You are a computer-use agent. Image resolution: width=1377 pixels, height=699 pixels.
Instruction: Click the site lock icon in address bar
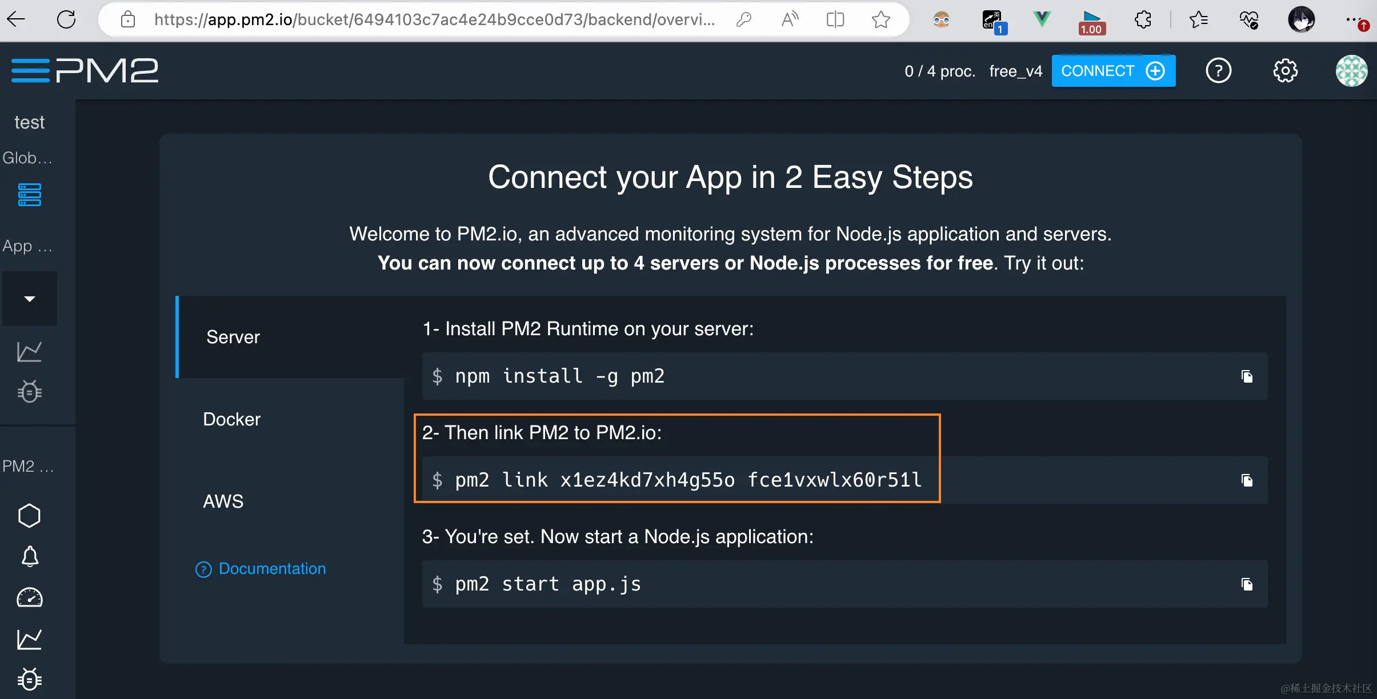coord(128,19)
